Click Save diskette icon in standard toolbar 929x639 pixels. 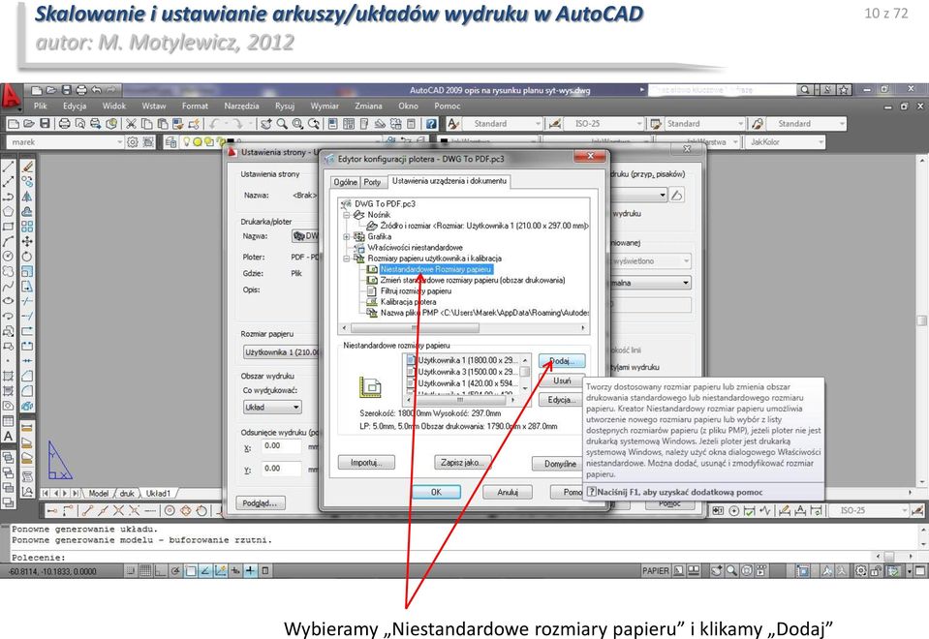pos(45,124)
